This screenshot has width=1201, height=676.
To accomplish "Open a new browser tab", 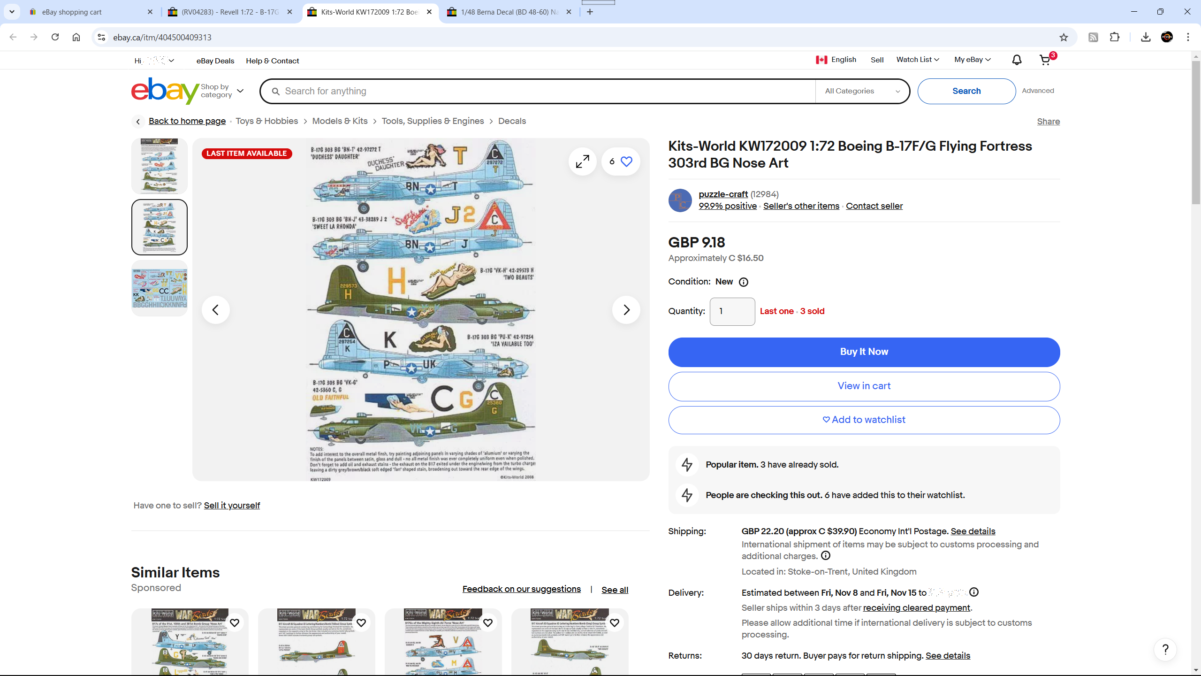I will (590, 12).
